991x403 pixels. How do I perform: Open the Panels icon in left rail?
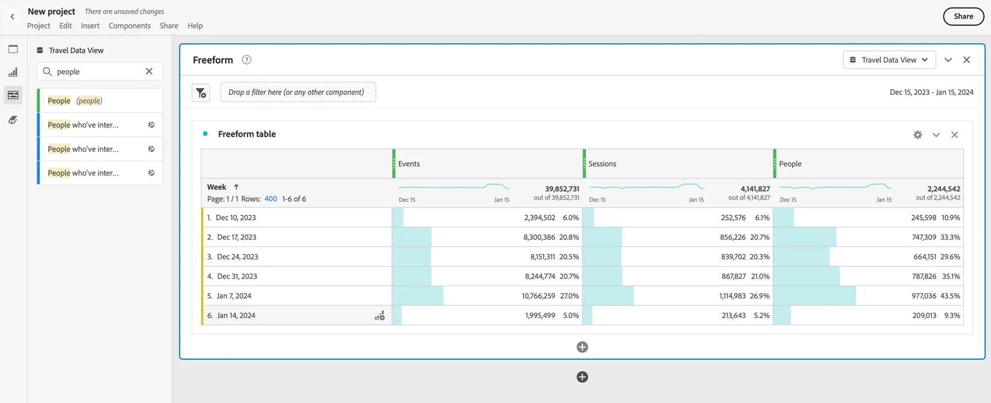click(x=13, y=50)
